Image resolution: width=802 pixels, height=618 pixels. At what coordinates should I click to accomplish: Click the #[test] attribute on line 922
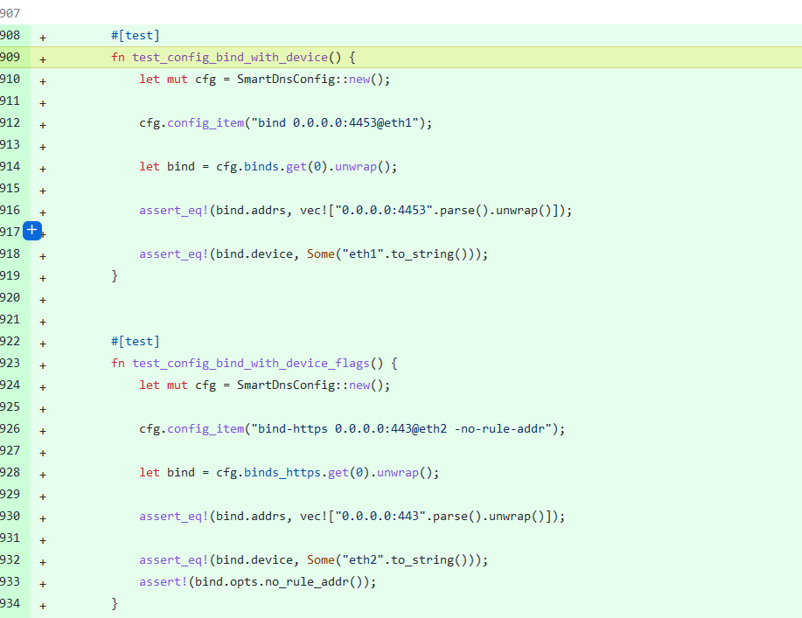135,341
